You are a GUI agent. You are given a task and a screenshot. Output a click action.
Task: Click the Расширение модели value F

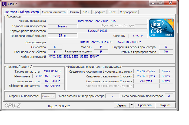pyautogui.click(x=101, y=52)
